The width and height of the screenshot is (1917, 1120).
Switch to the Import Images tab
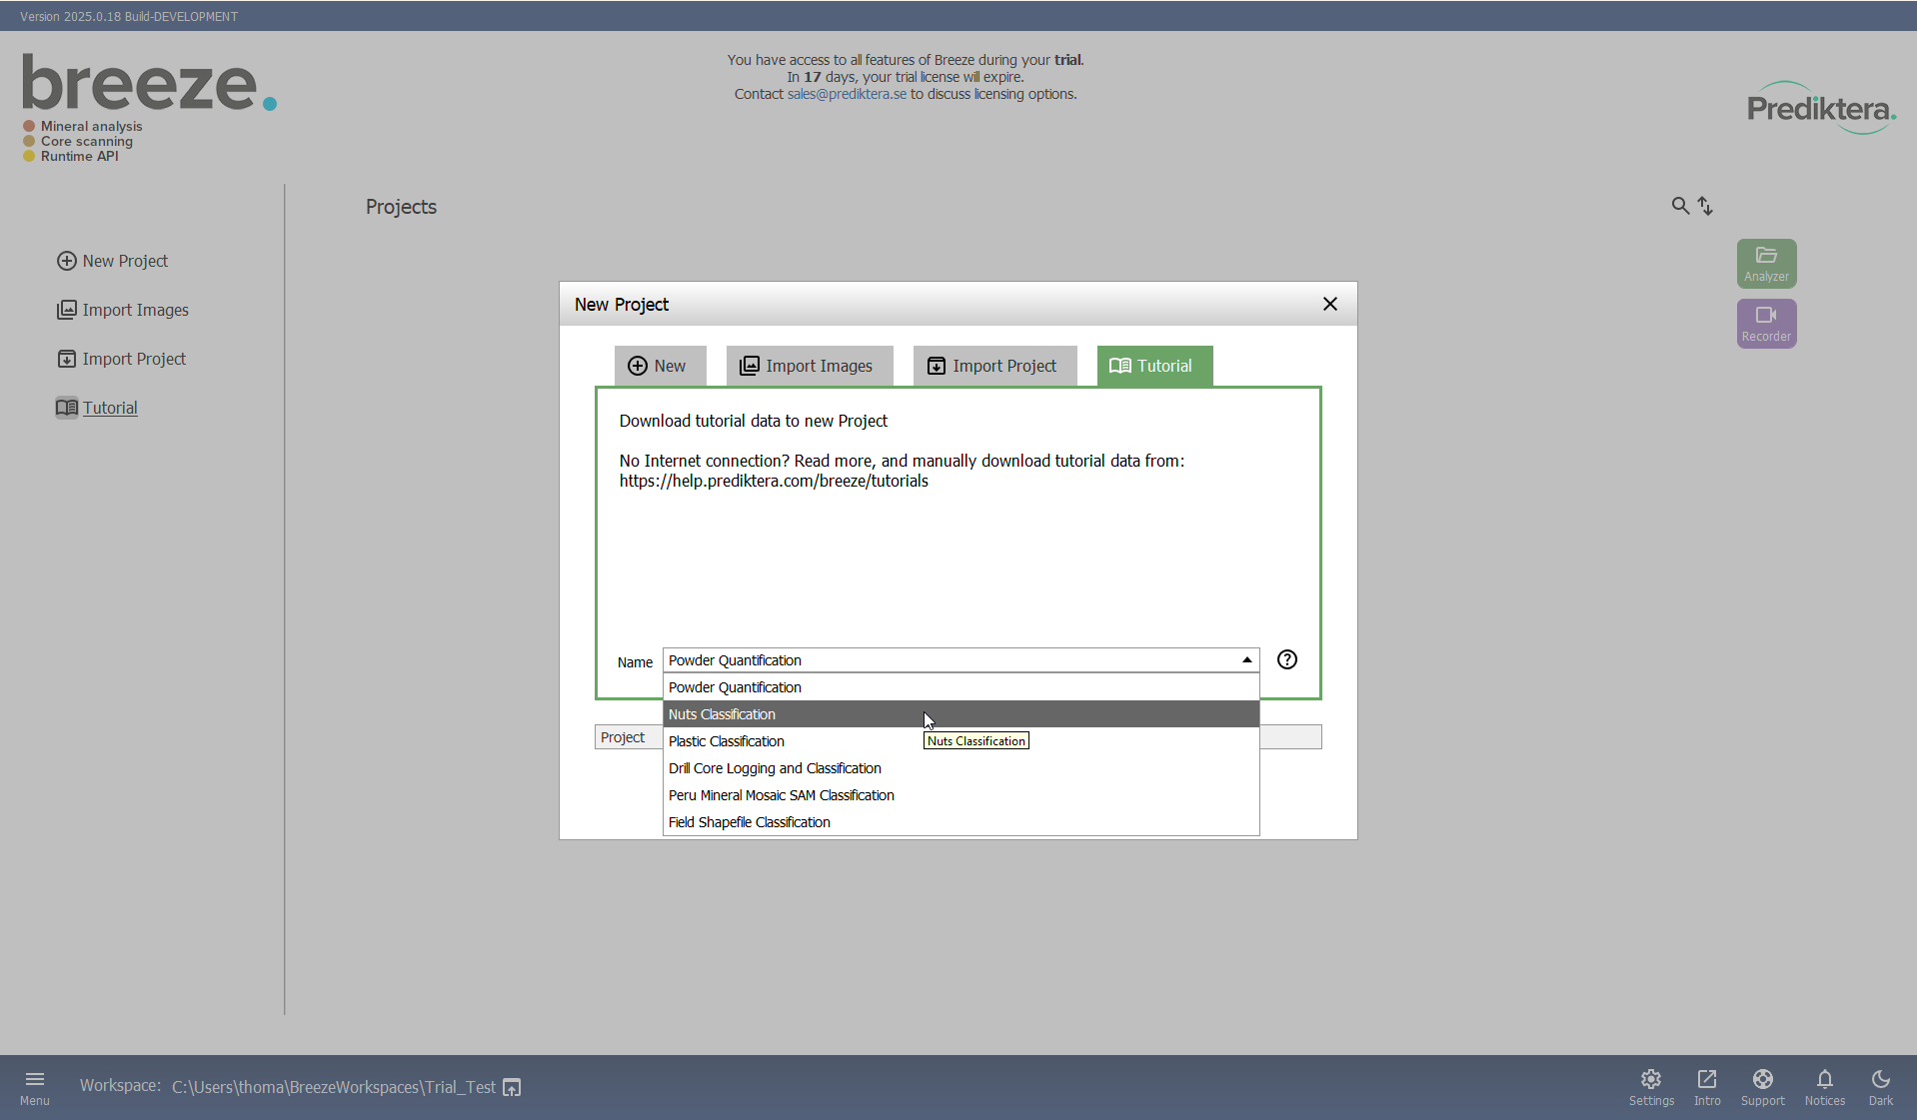808,366
